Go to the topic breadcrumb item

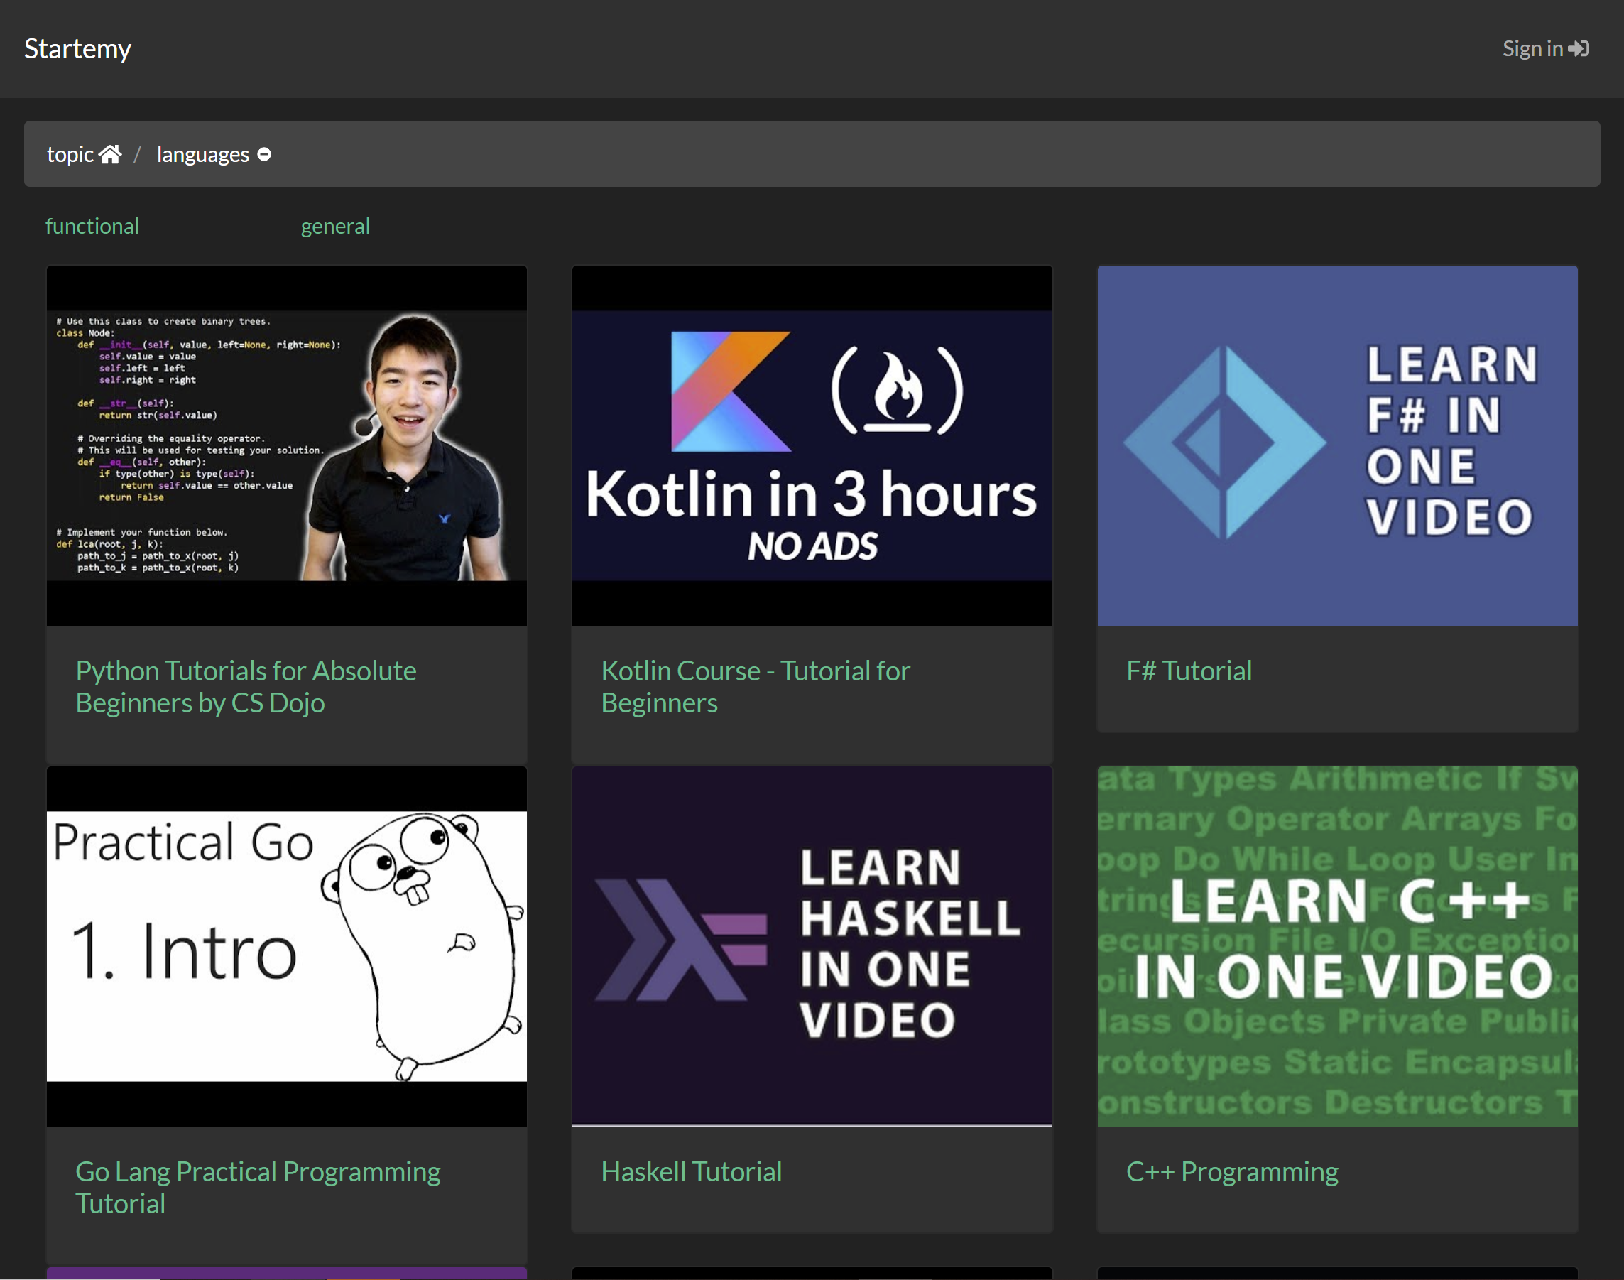70,154
